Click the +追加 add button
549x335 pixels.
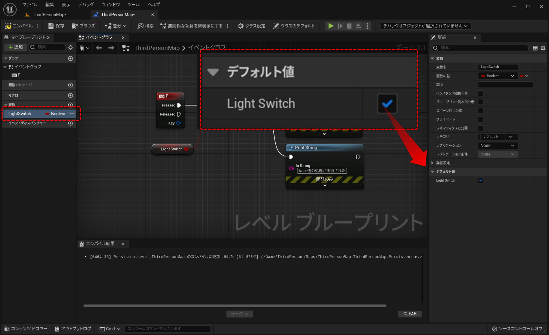tap(15, 47)
